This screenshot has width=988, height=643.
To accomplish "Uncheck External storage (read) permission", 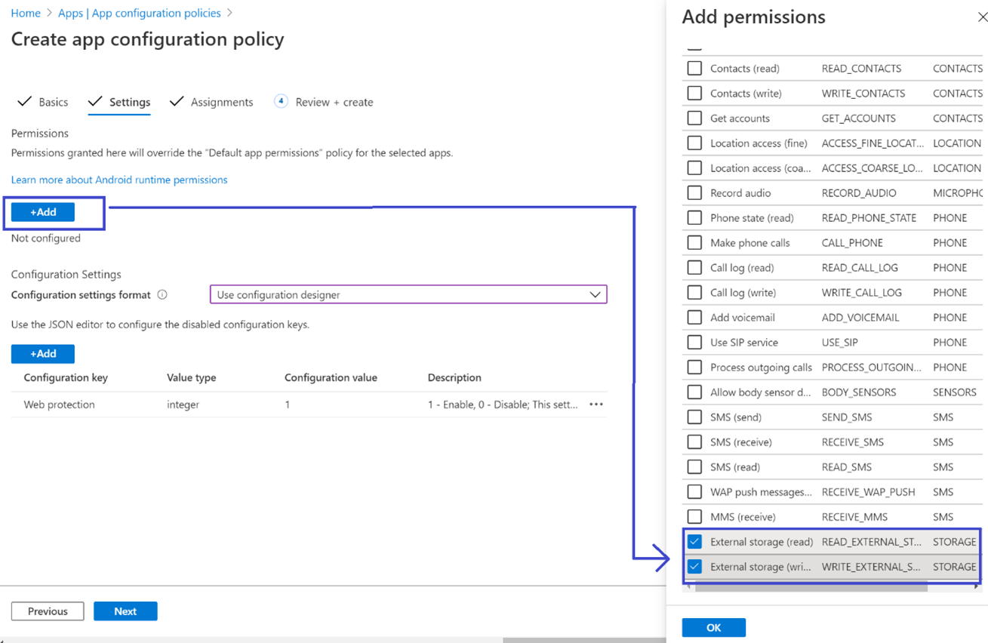I will coord(694,542).
